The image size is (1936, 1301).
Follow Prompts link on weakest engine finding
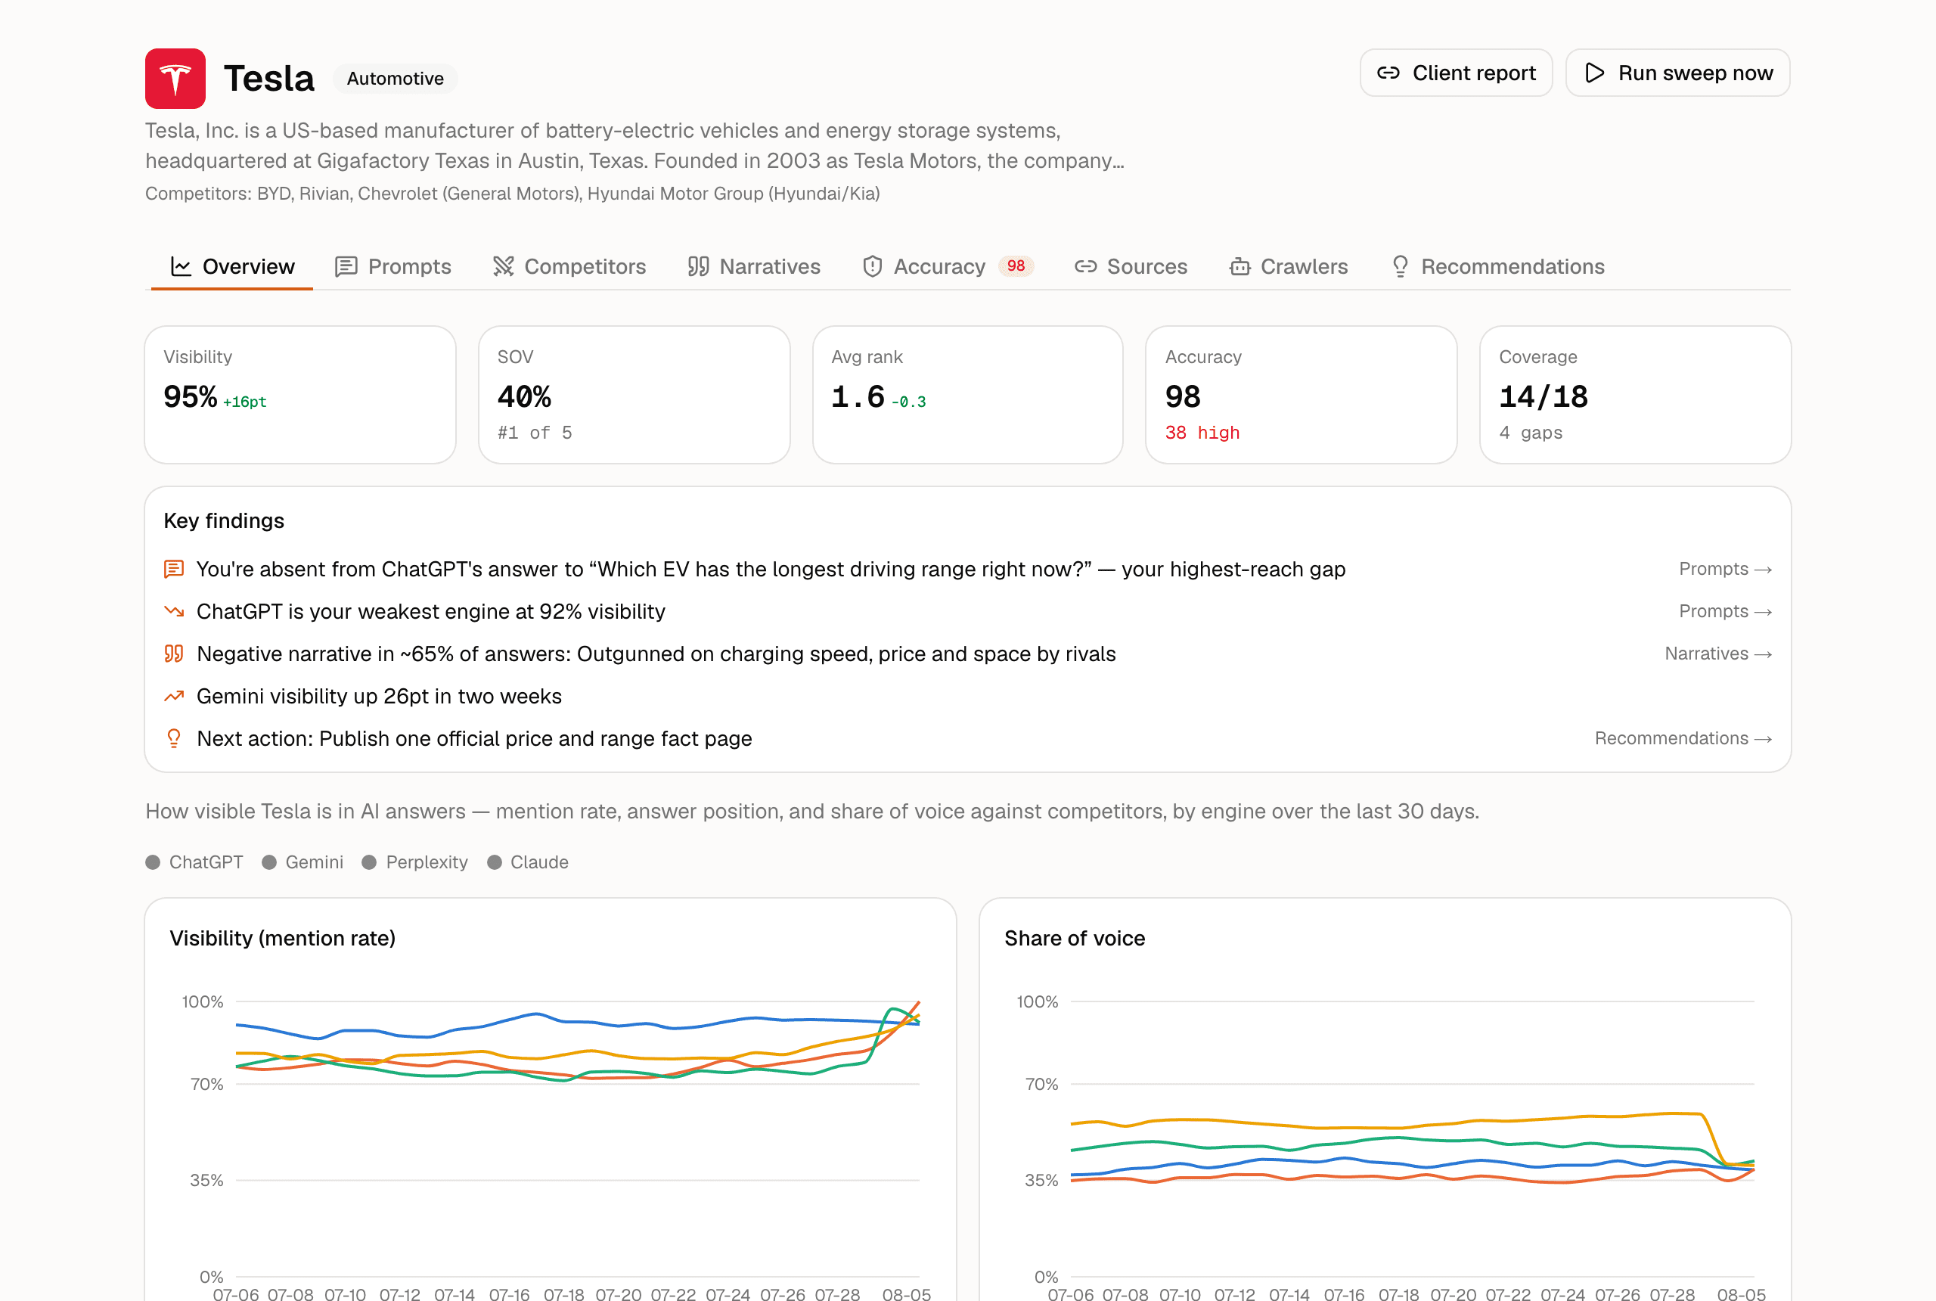pos(1725,611)
